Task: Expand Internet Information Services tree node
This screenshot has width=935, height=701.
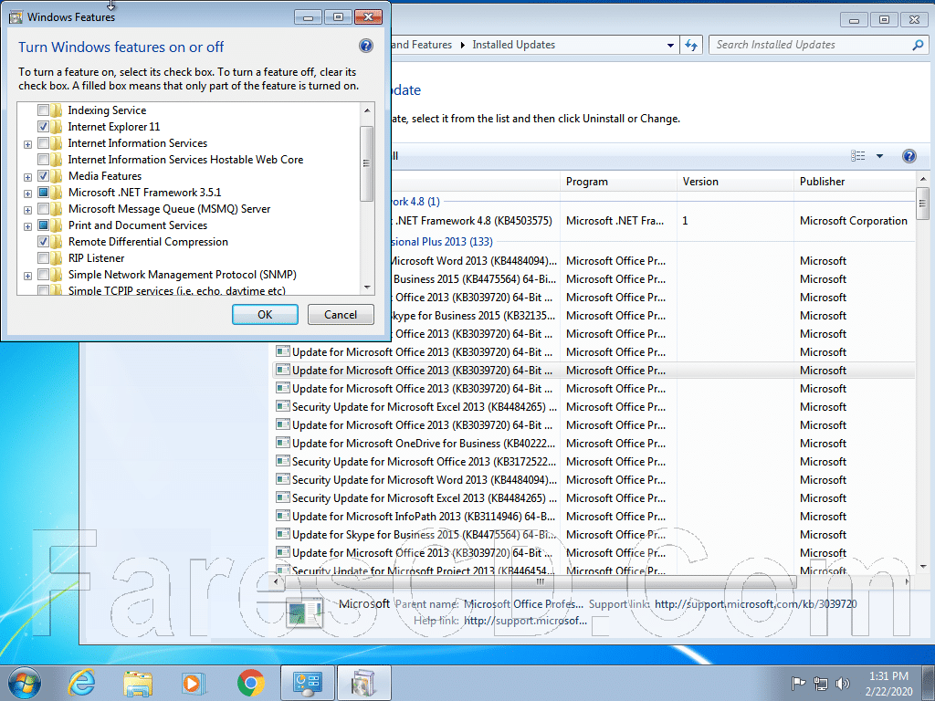Action: (27, 144)
